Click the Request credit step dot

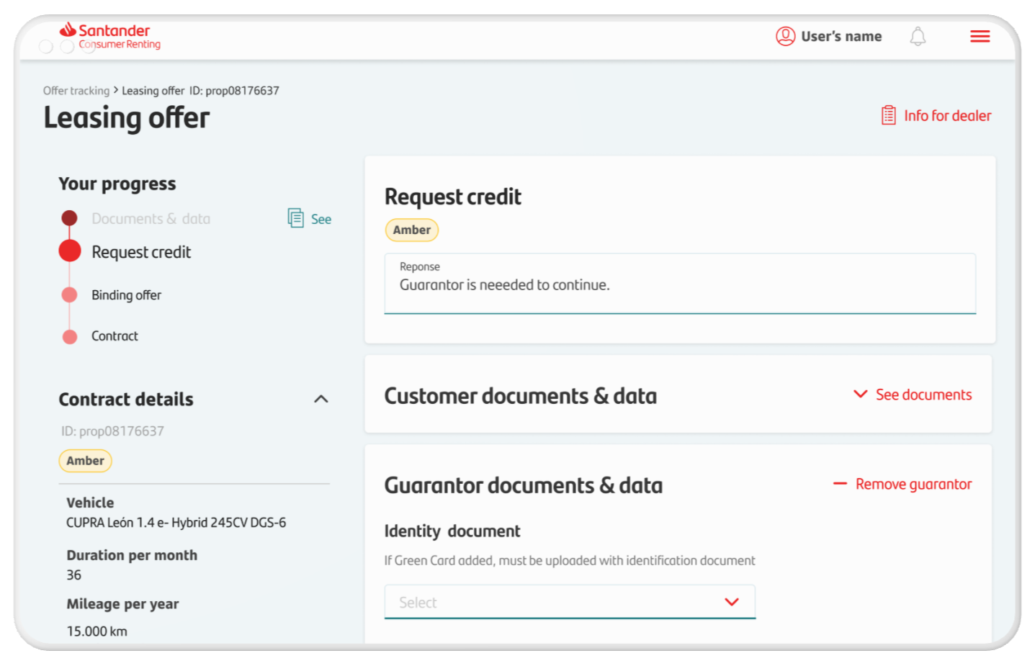coord(69,251)
